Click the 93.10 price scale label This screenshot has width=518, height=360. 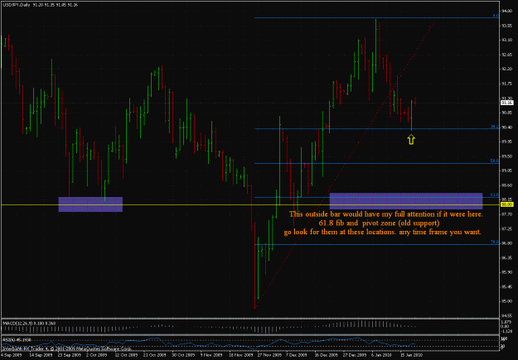click(506, 40)
